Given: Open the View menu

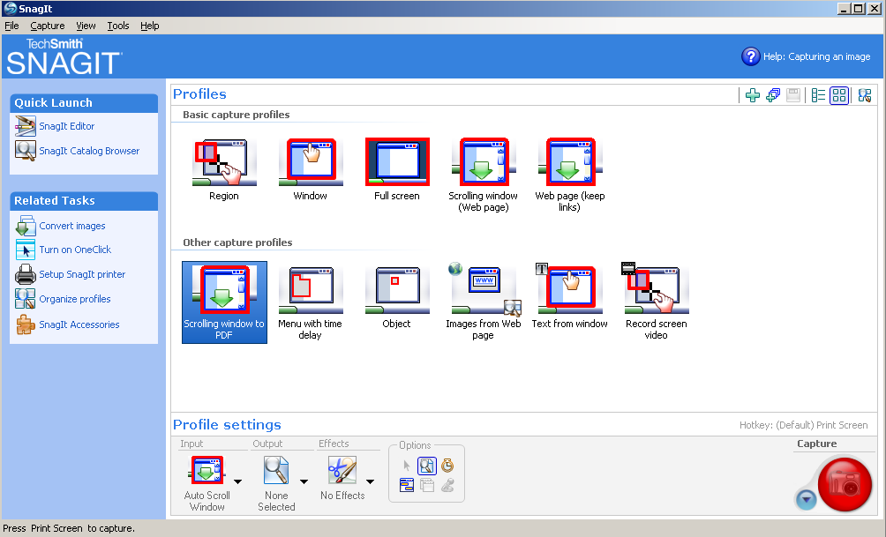Looking at the screenshot, I should (86, 26).
